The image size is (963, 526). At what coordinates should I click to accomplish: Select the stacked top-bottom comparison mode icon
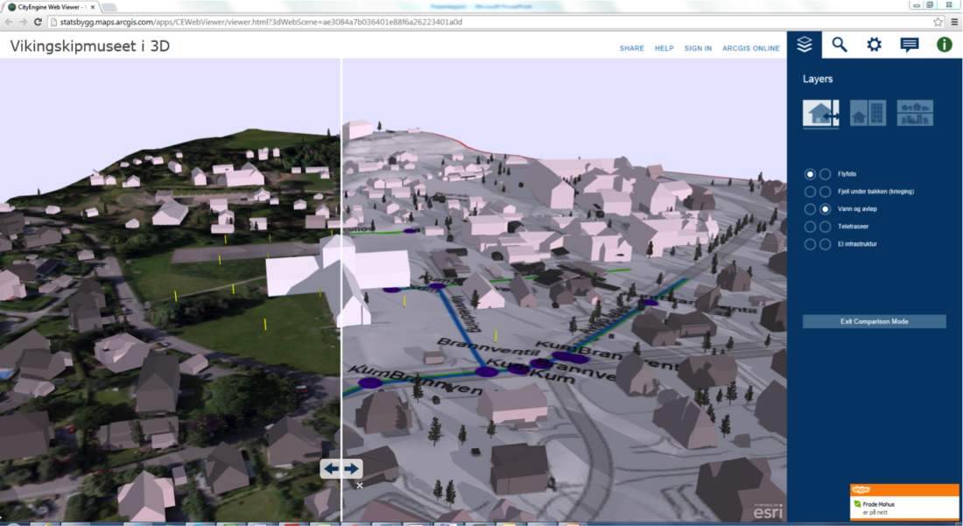tap(915, 113)
